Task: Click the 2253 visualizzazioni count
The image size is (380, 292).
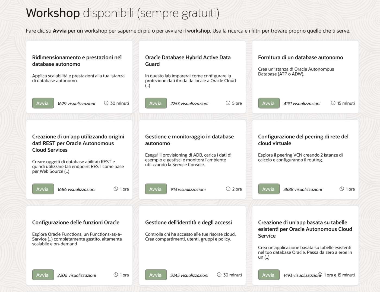Action: [189, 103]
